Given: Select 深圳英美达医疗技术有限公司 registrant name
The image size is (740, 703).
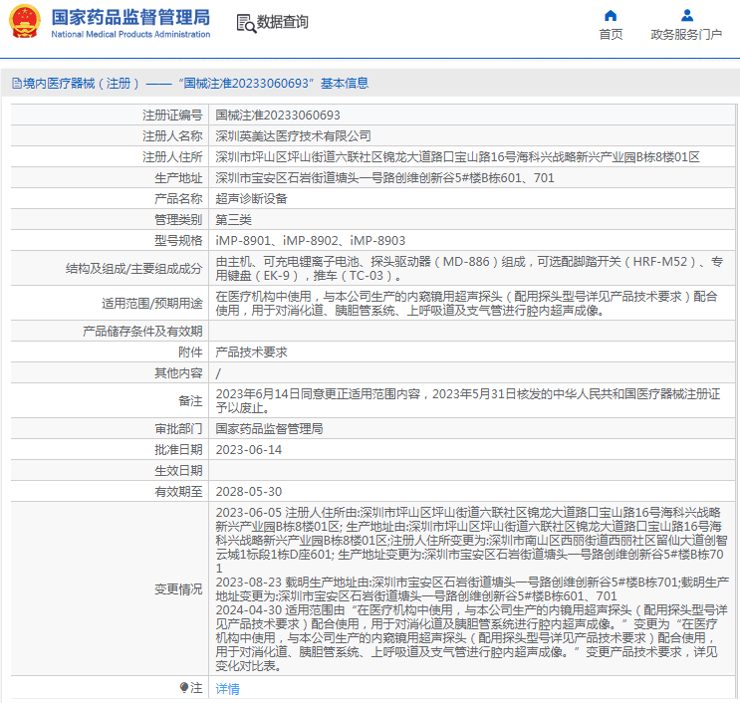Looking at the screenshot, I should [293, 135].
